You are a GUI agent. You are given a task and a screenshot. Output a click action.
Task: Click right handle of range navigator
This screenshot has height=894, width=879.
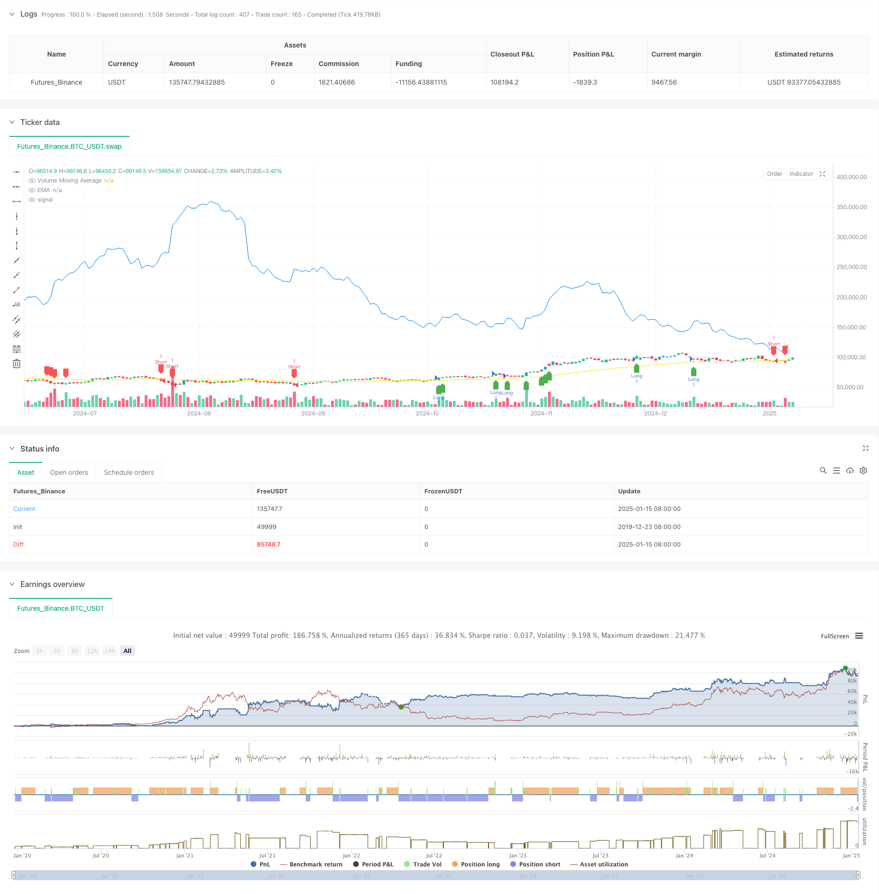tap(858, 875)
